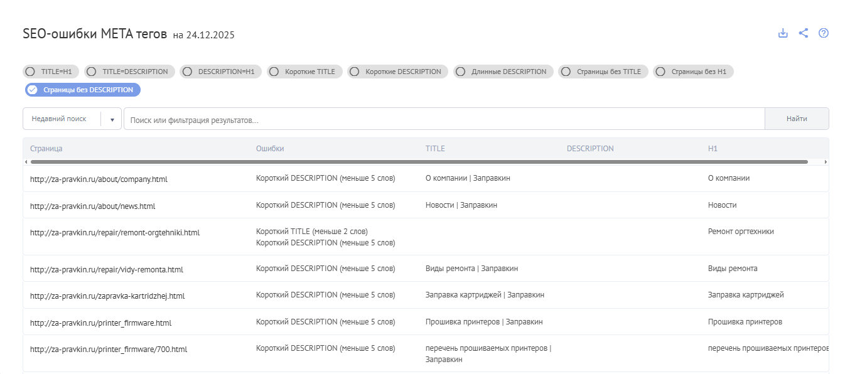
Task: Select the title 'Прошивка принтеров | Заправкин'
Action: [x=484, y=322]
